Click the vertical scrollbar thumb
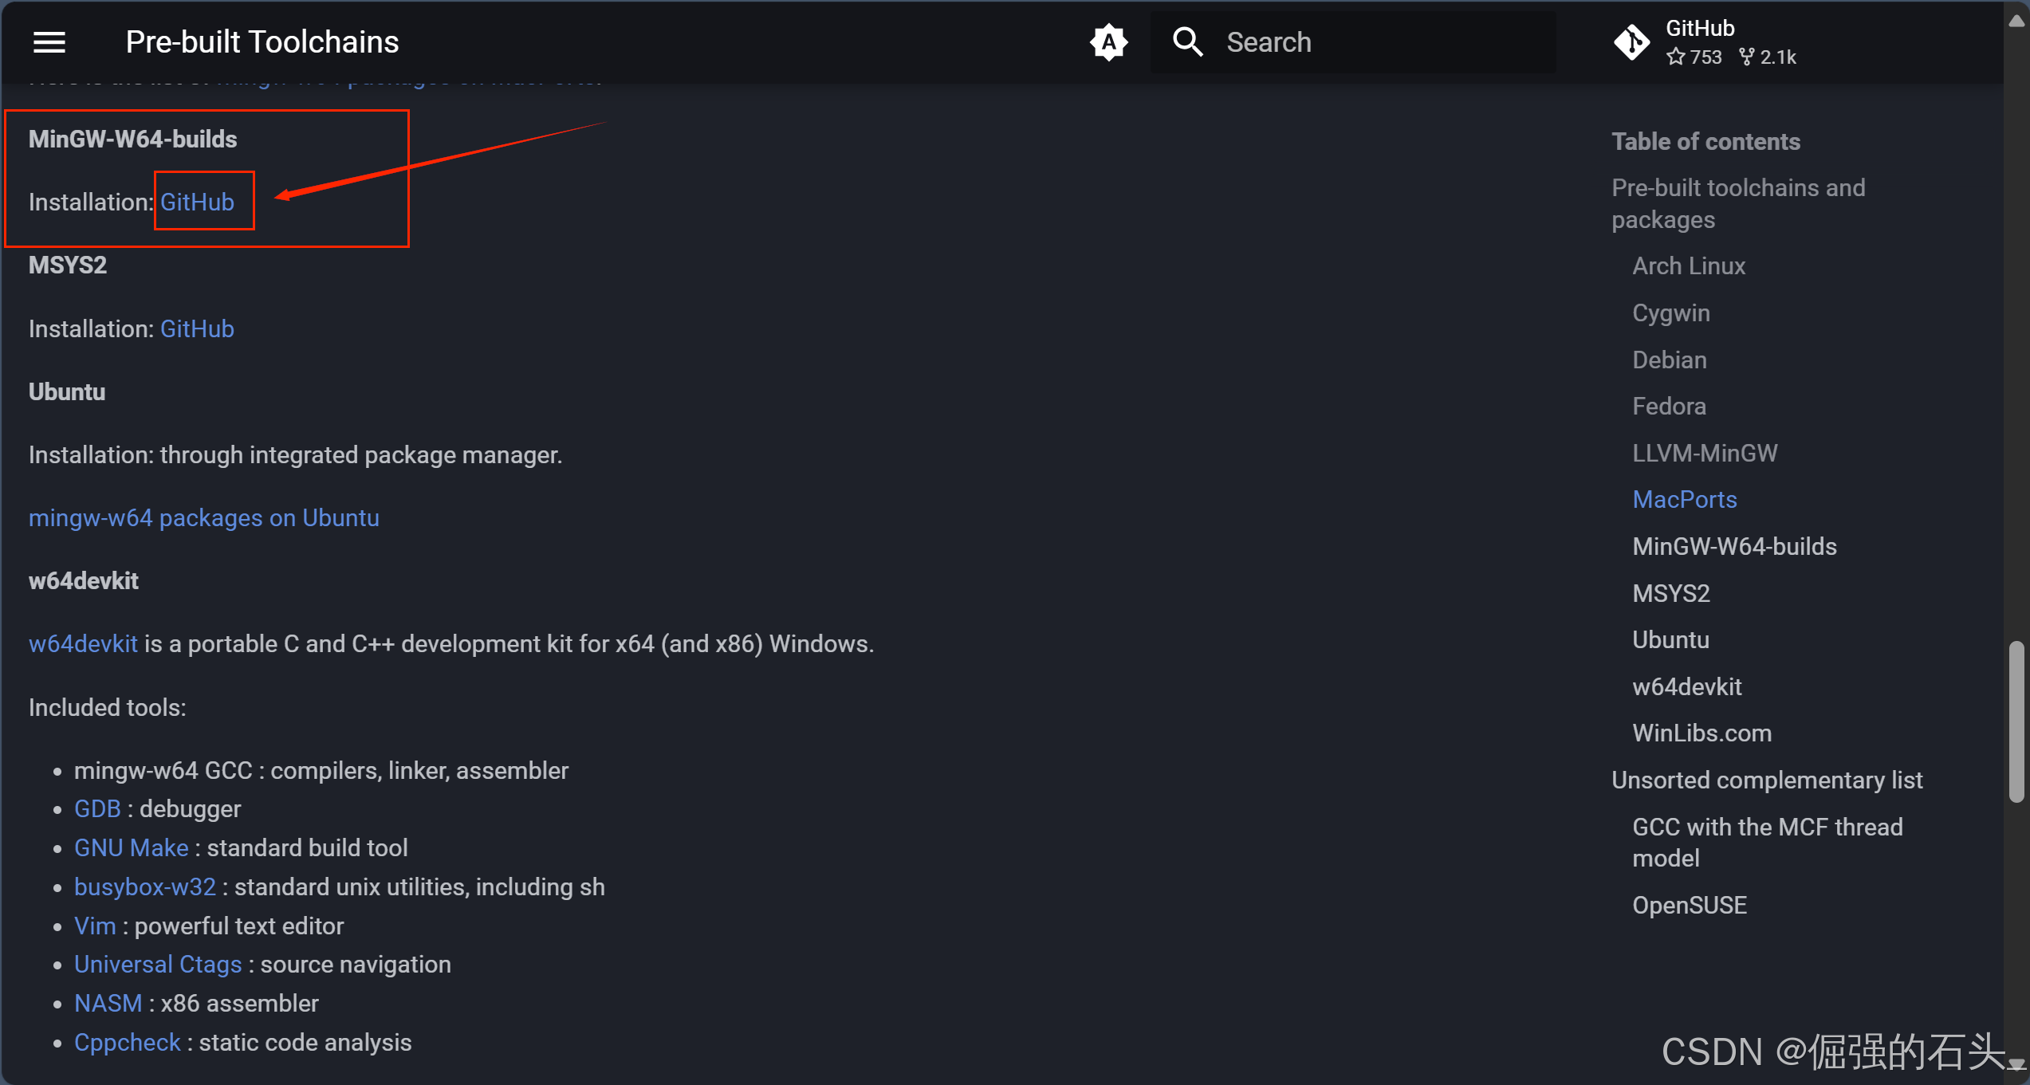 coord(2016,721)
